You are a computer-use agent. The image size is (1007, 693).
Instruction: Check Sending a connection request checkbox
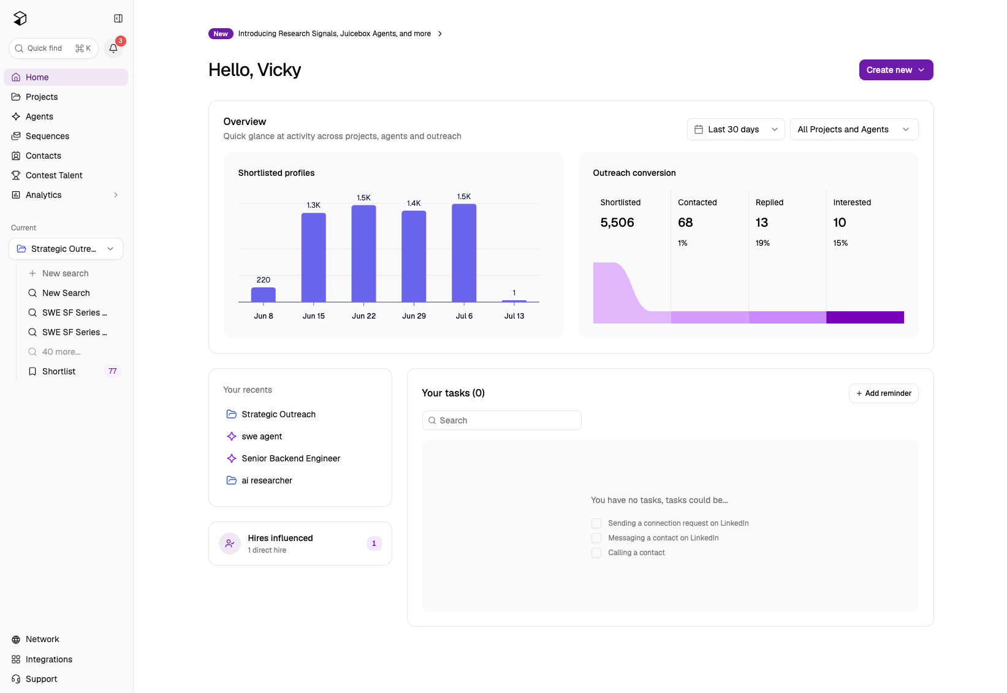click(596, 523)
